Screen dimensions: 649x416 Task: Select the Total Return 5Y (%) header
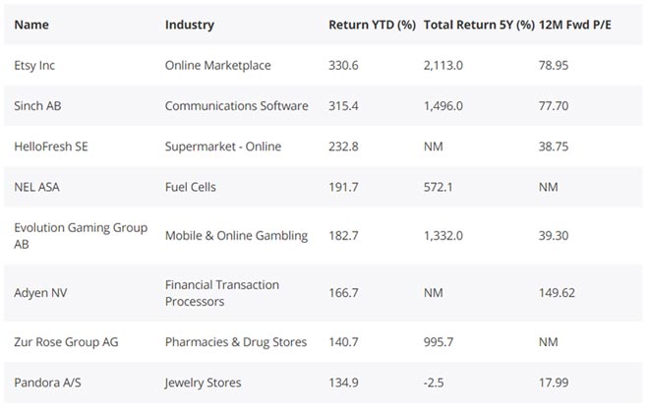[x=478, y=25]
